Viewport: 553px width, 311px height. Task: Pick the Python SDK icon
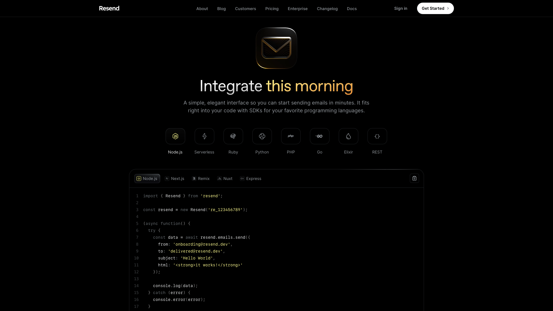(262, 136)
